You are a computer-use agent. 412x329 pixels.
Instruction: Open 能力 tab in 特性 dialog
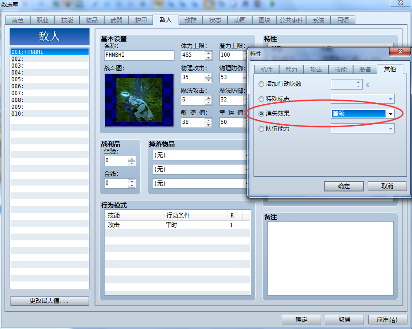pyautogui.click(x=291, y=69)
